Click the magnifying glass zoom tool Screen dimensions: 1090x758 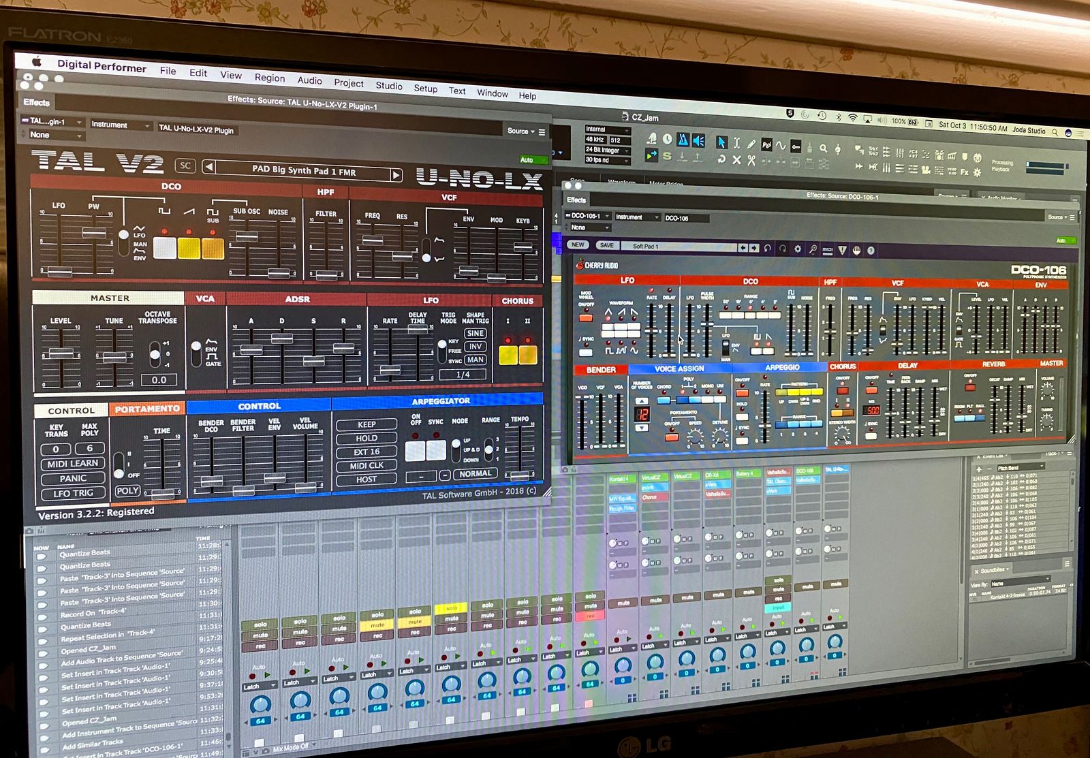[823, 148]
